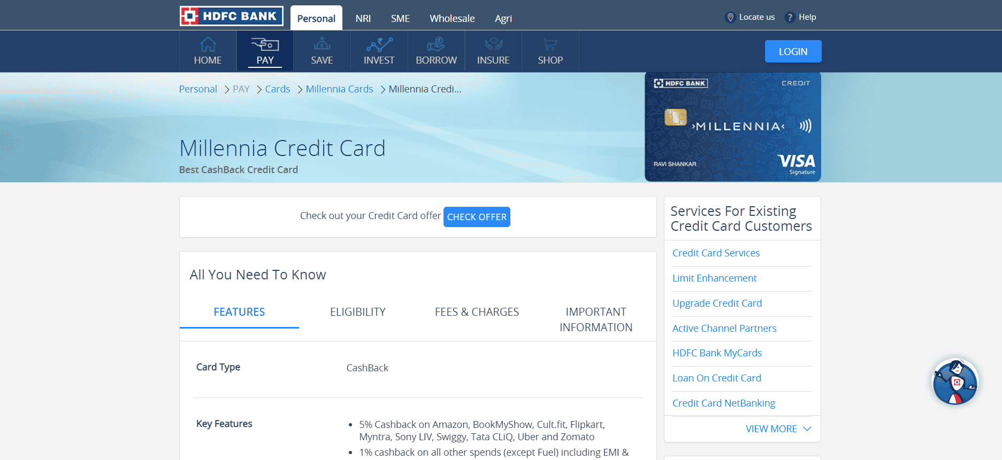Select the ELIGIBILITY tab
The width and height of the screenshot is (1002, 460).
[358, 312]
